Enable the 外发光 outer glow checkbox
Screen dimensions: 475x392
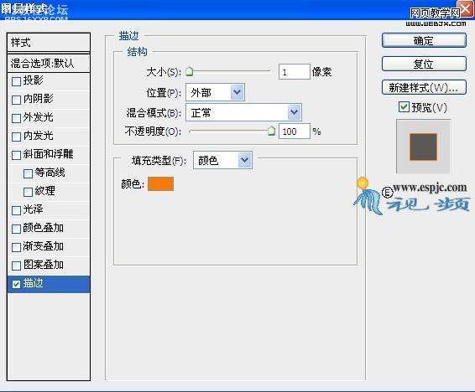(16, 118)
